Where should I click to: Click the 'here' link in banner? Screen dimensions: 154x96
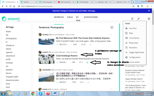[93, 11]
